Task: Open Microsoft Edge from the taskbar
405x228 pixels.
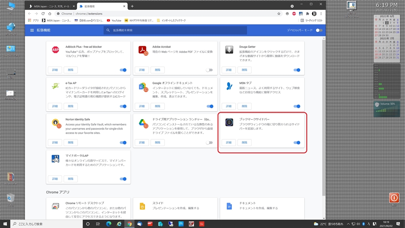Action: point(108,224)
